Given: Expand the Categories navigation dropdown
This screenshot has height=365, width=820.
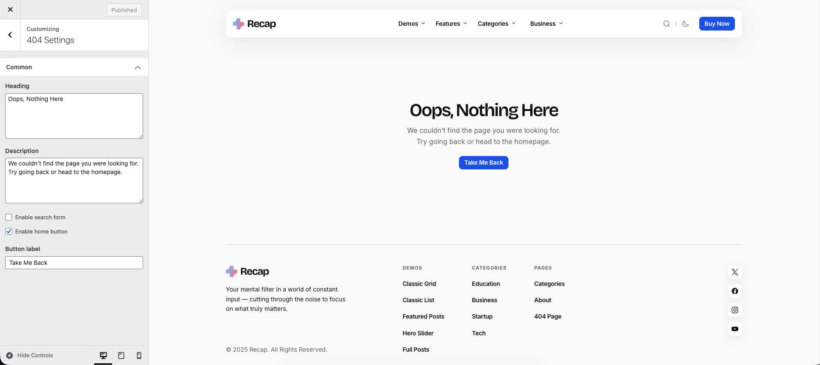Looking at the screenshot, I should click(496, 24).
